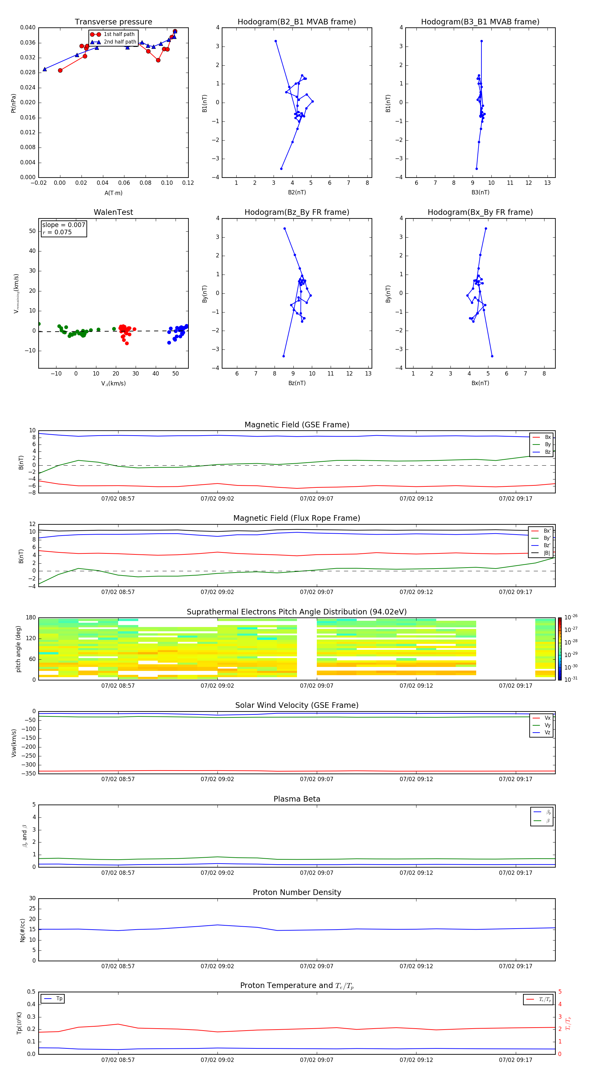Click the 'Bz(nT)' x-axis label
Image resolution: width=594 pixels, height=1089 pixels.
297,383
